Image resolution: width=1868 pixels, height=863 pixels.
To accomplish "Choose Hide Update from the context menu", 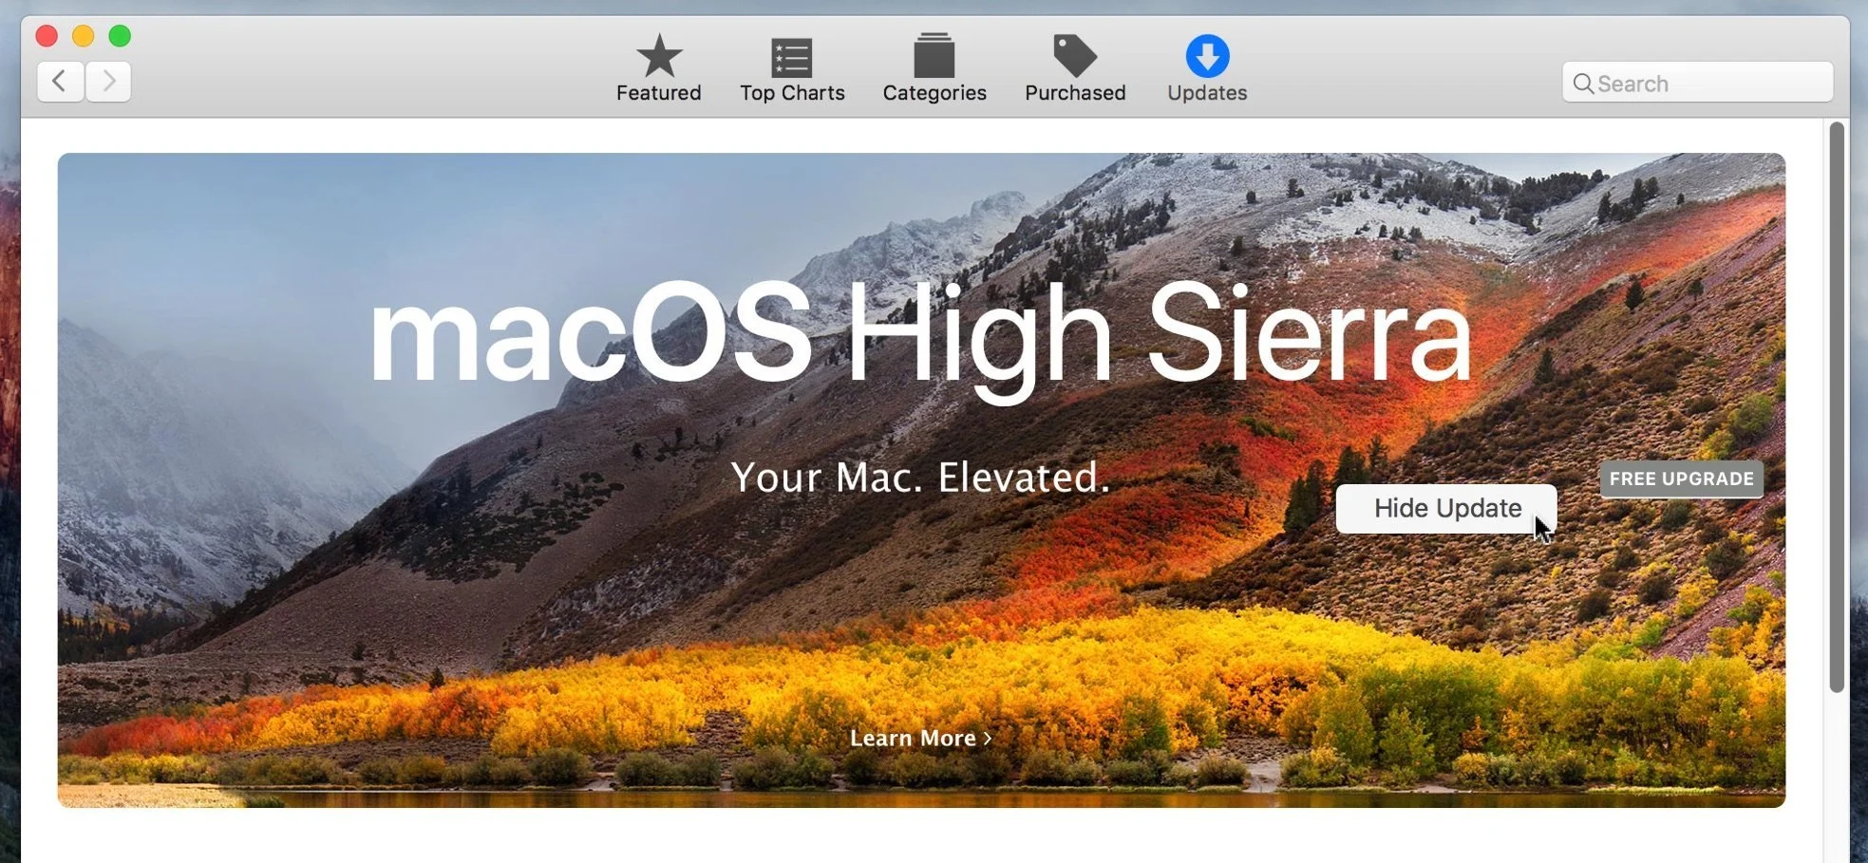I will (x=1446, y=509).
